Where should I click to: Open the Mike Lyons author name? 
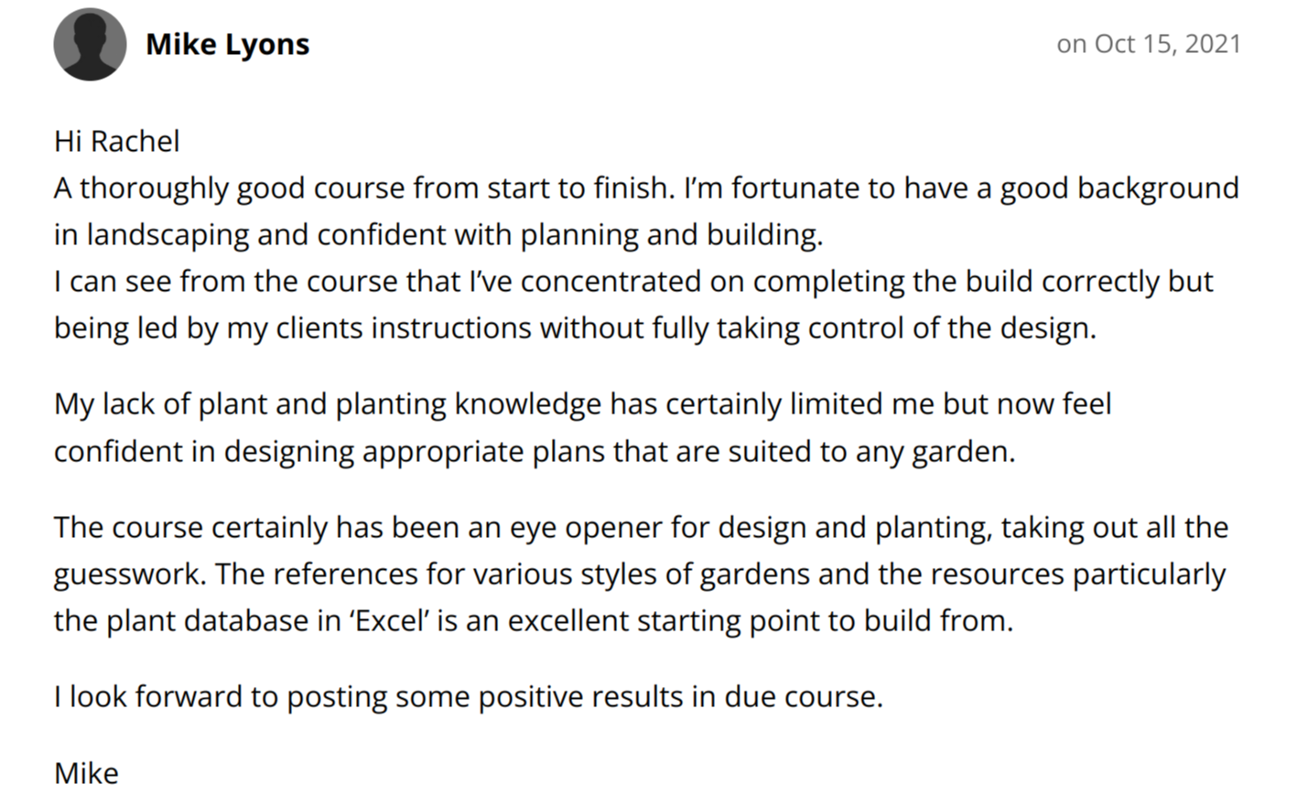(227, 44)
